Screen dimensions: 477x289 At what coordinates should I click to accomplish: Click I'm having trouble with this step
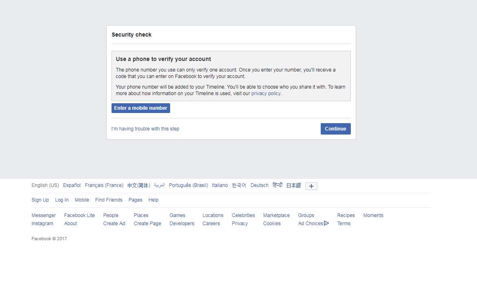pos(146,128)
